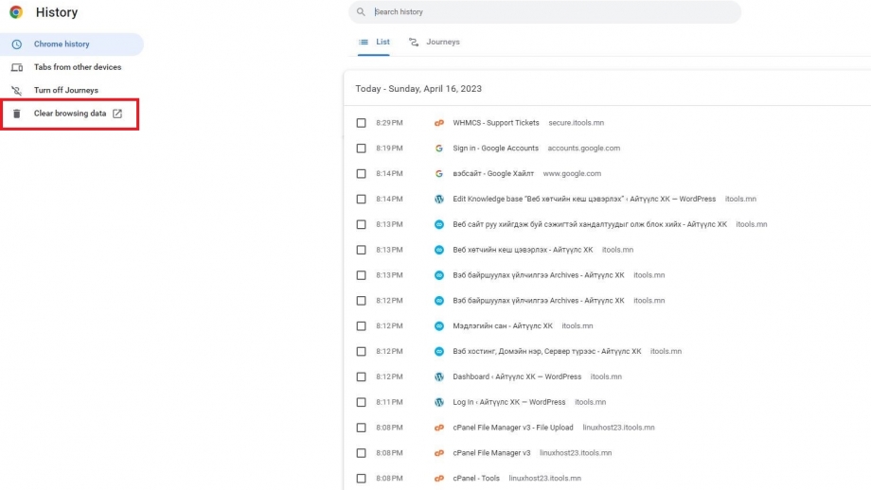This screenshot has height=490, width=871.
Task: Click the Chrome logo next to History
Action: point(16,12)
